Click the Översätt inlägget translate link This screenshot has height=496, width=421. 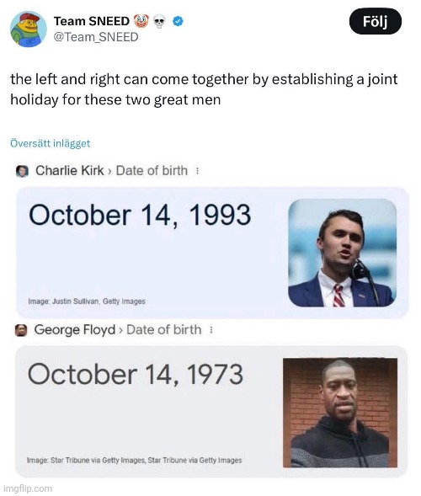[x=51, y=143]
